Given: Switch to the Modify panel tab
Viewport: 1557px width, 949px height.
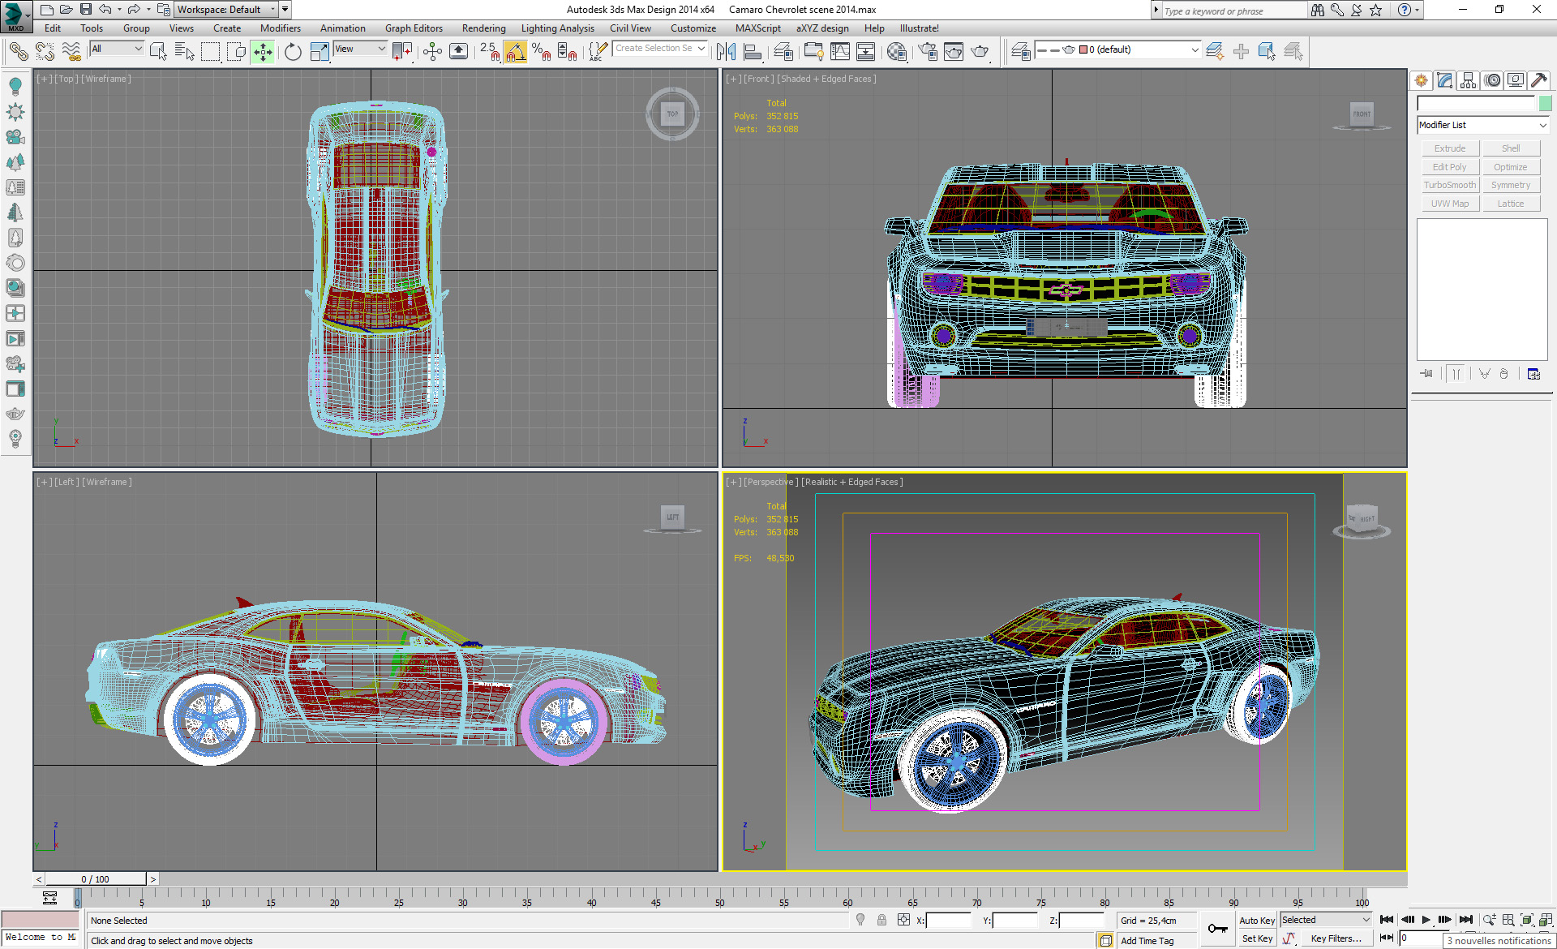Looking at the screenshot, I should coord(1444,80).
